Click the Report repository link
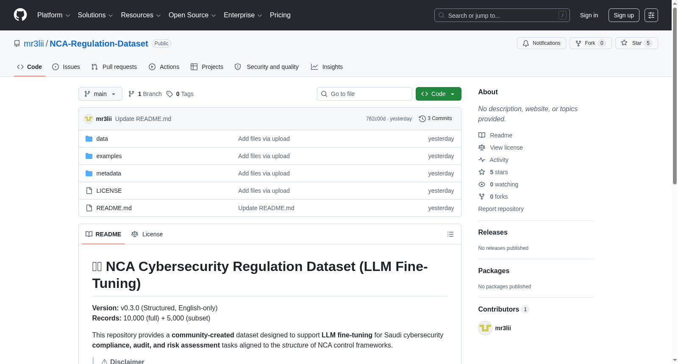Viewport: 678px width, 364px height. pyautogui.click(x=501, y=209)
